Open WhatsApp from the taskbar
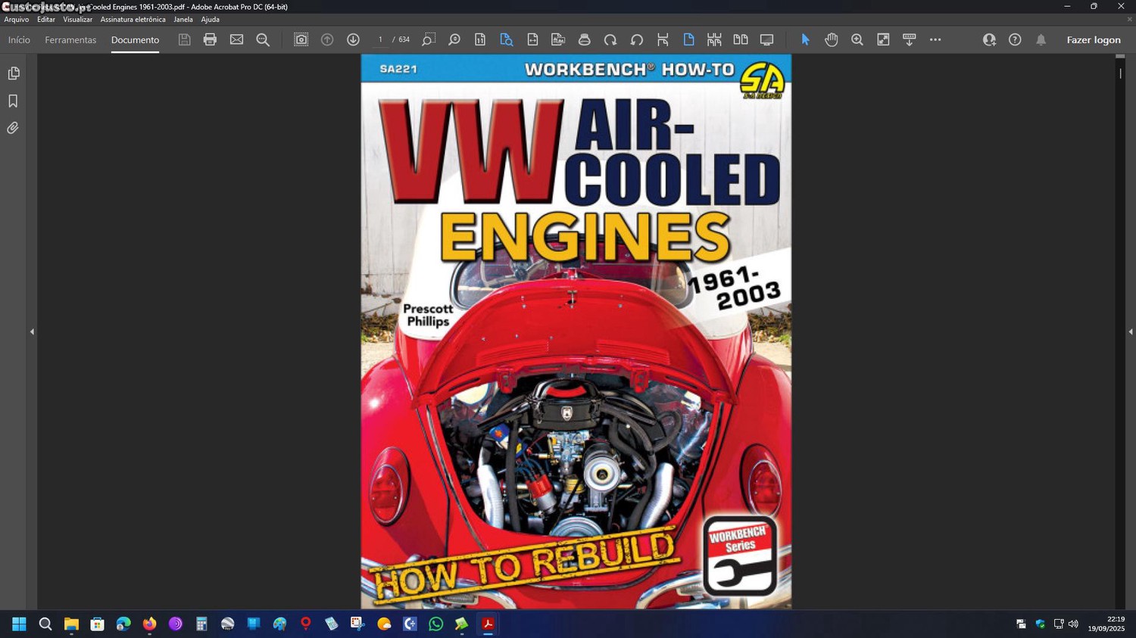 coord(435,624)
